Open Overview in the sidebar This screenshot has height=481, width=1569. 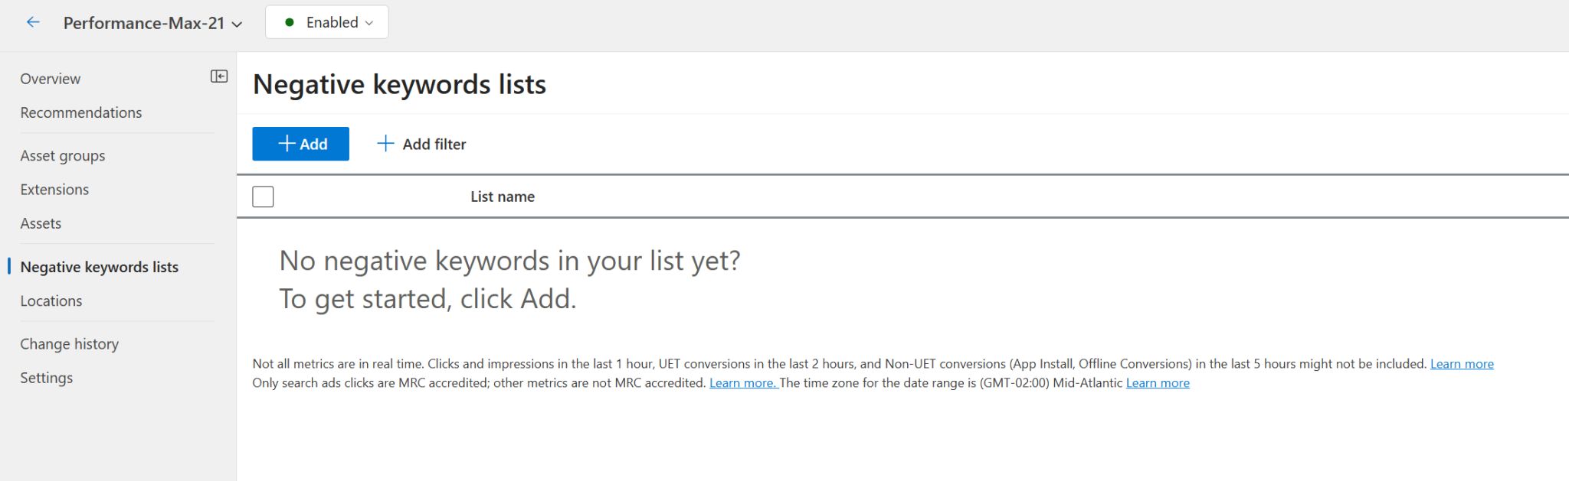[50, 79]
